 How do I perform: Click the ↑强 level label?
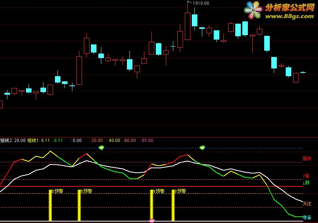[x=306, y=176]
